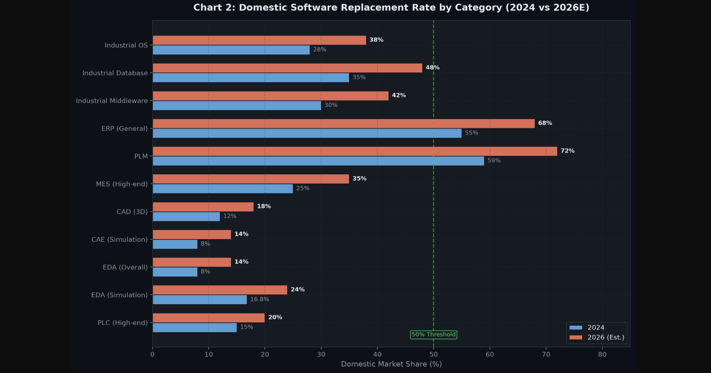711x373 pixels.
Task: Select the Domestic Market Share (%) axis title
Action: pos(391,364)
